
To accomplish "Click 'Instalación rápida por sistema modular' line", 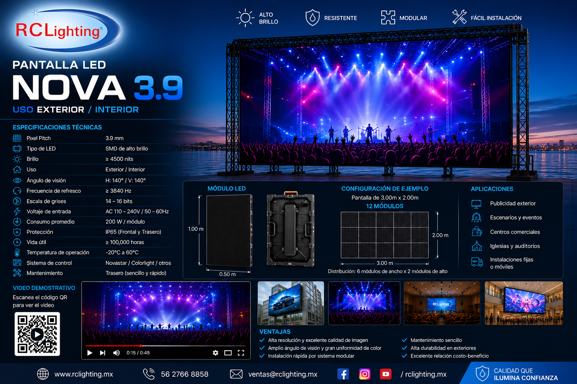I will [x=311, y=356].
